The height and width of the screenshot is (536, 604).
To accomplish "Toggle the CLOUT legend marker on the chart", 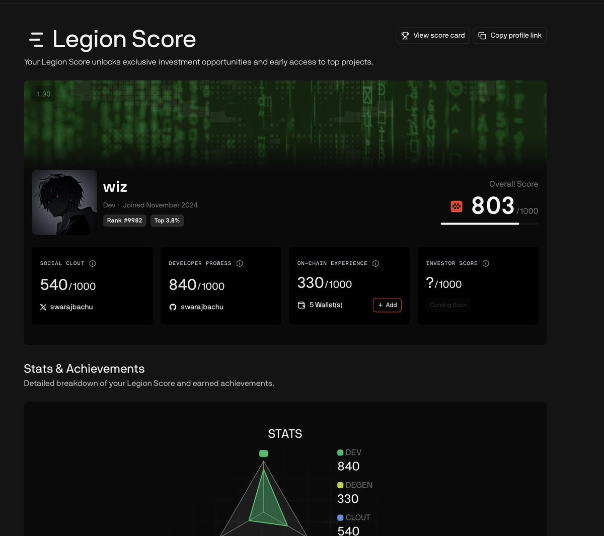I will (x=340, y=517).
